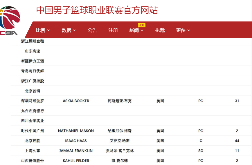Click jersey number 31

[x=237, y=101]
